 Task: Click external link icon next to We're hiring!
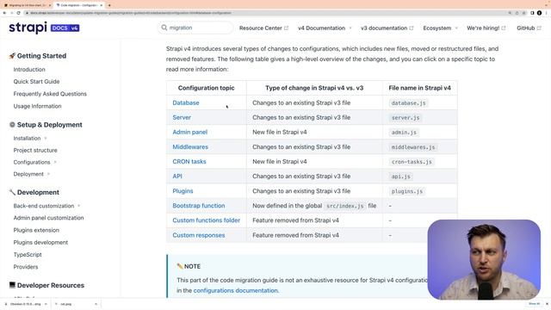(503, 28)
